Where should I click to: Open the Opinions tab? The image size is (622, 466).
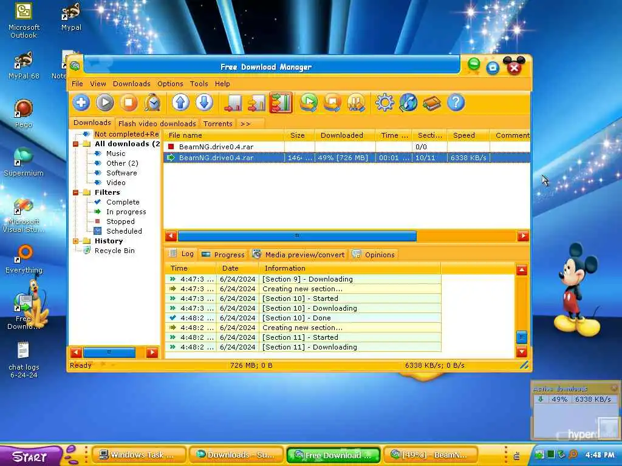pos(374,254)
